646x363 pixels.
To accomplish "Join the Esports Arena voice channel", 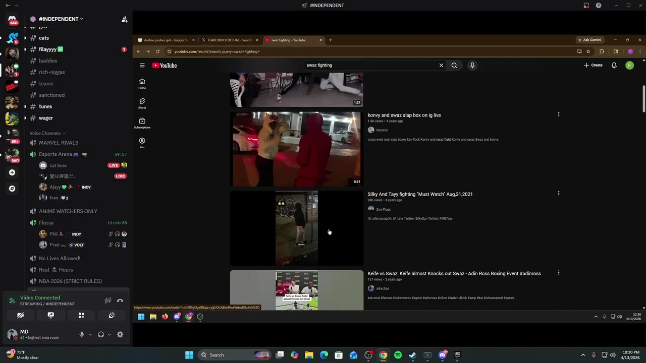I will coord(56,154).
